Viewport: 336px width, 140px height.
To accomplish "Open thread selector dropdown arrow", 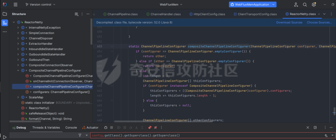I will [x=87, y=135].
